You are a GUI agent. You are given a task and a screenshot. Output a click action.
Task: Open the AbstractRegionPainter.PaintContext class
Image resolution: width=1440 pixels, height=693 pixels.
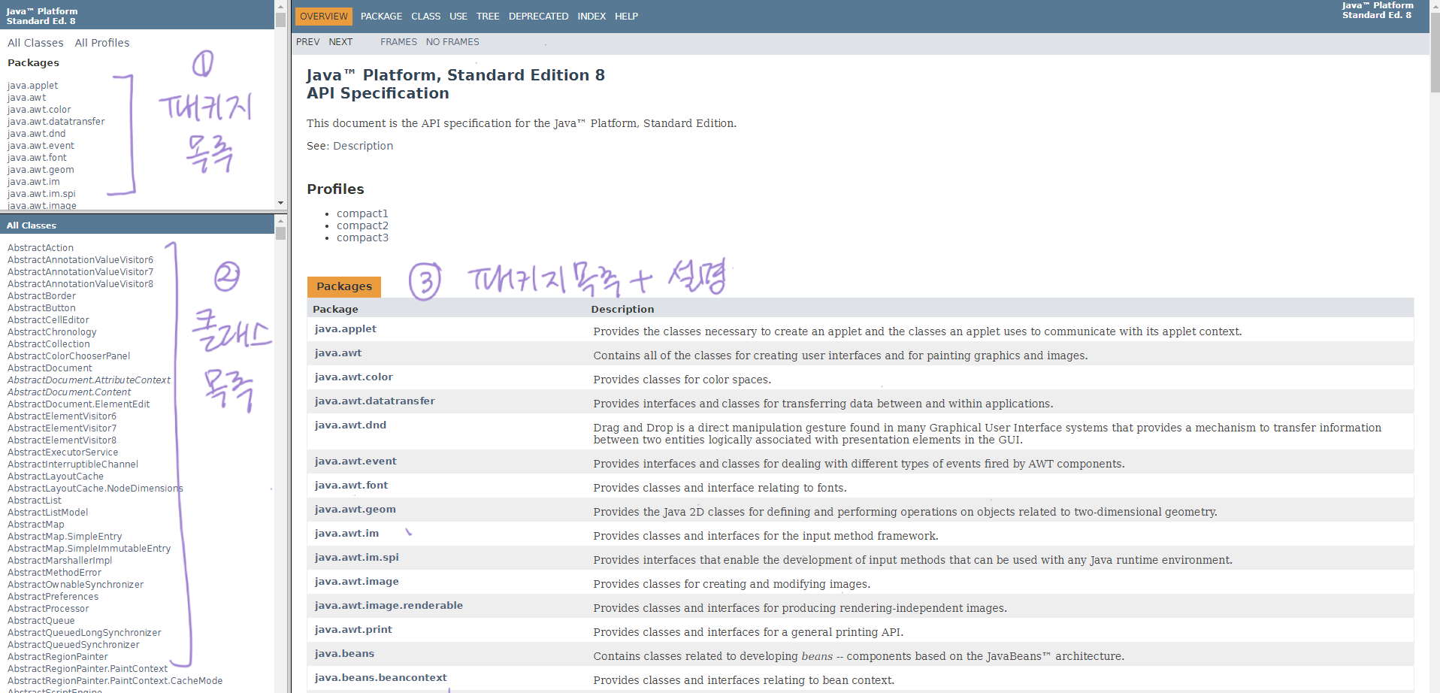point(87,669)
